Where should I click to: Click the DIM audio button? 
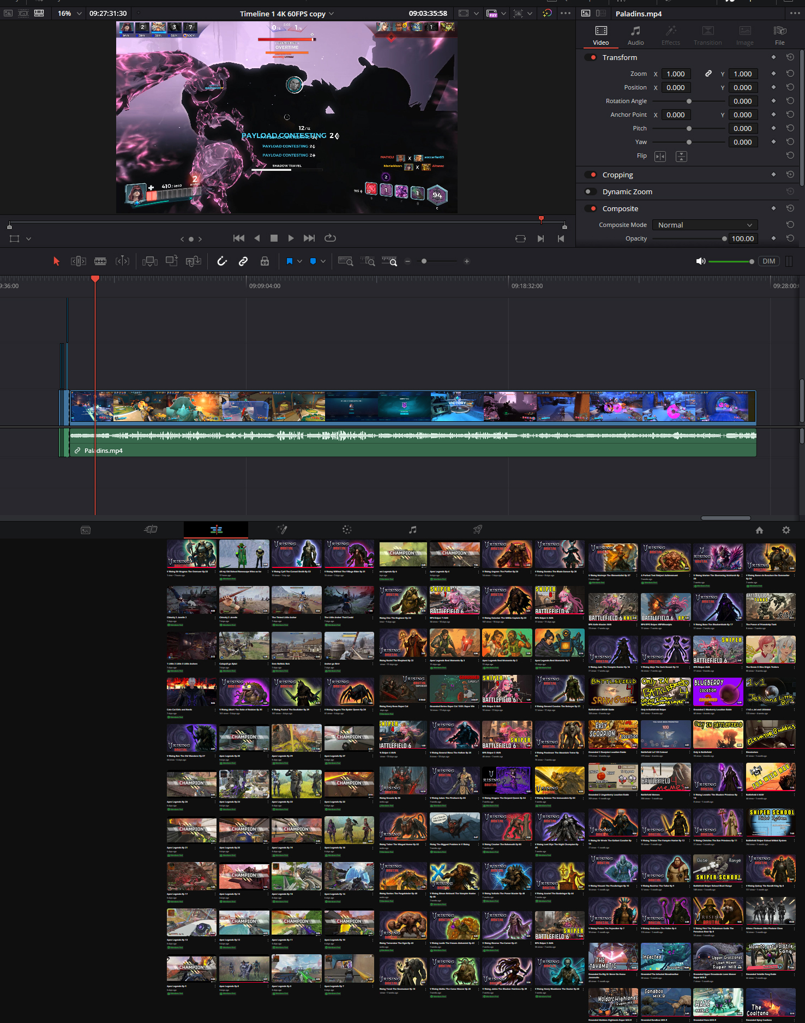[768, 261]
